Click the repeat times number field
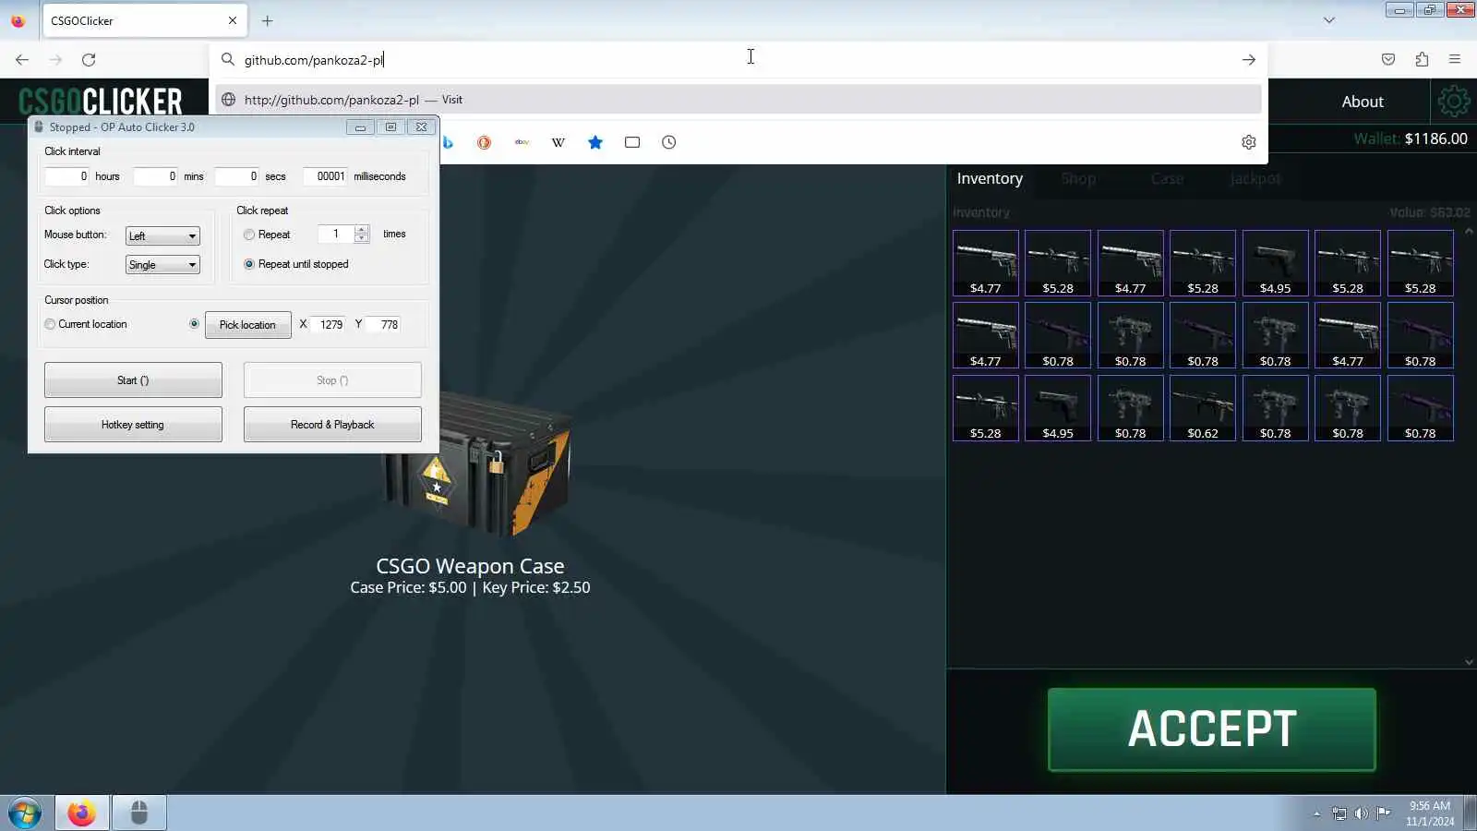The height and width of the screenshot is (831, 1477). [335, 235]
